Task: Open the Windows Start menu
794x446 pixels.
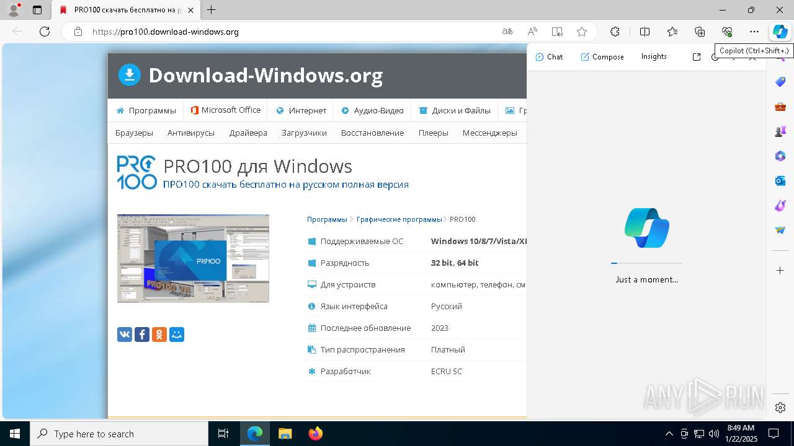Action: tap(15, 434)
